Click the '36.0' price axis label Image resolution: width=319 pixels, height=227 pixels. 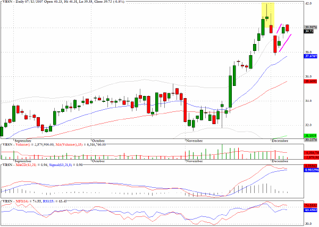(308, 76)
